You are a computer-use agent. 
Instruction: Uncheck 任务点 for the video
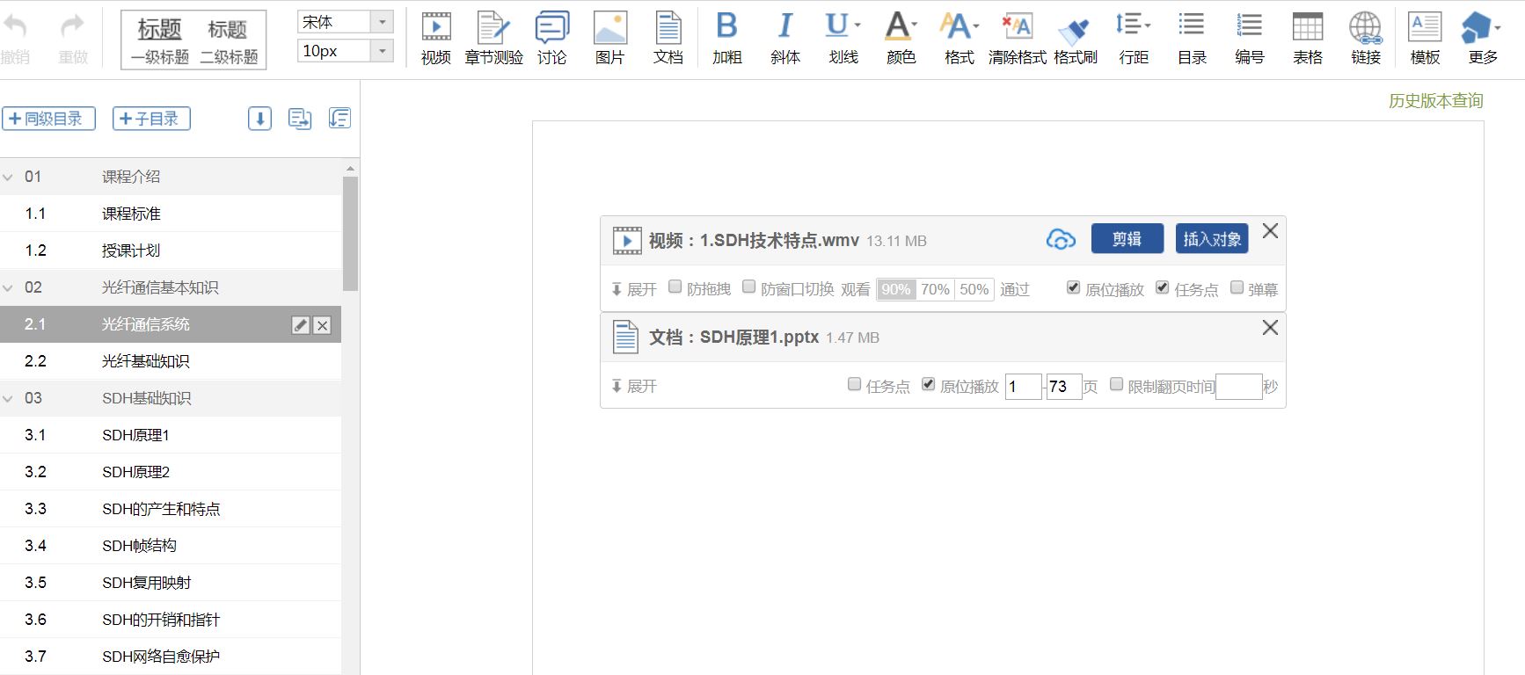click(x=1162, y=287)
